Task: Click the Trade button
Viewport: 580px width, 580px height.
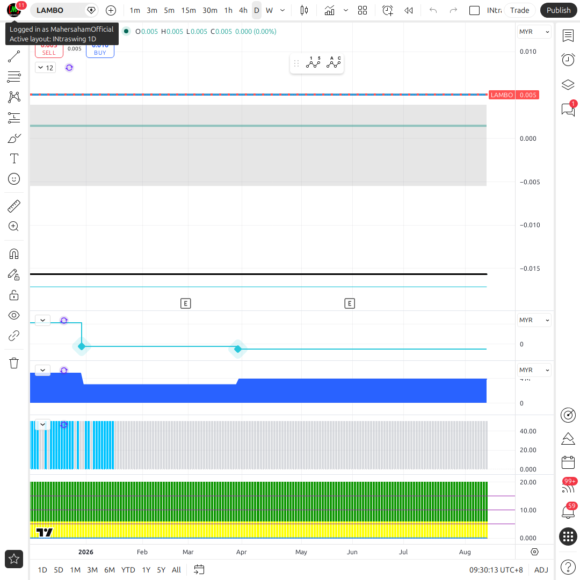Action: (519, 10)
